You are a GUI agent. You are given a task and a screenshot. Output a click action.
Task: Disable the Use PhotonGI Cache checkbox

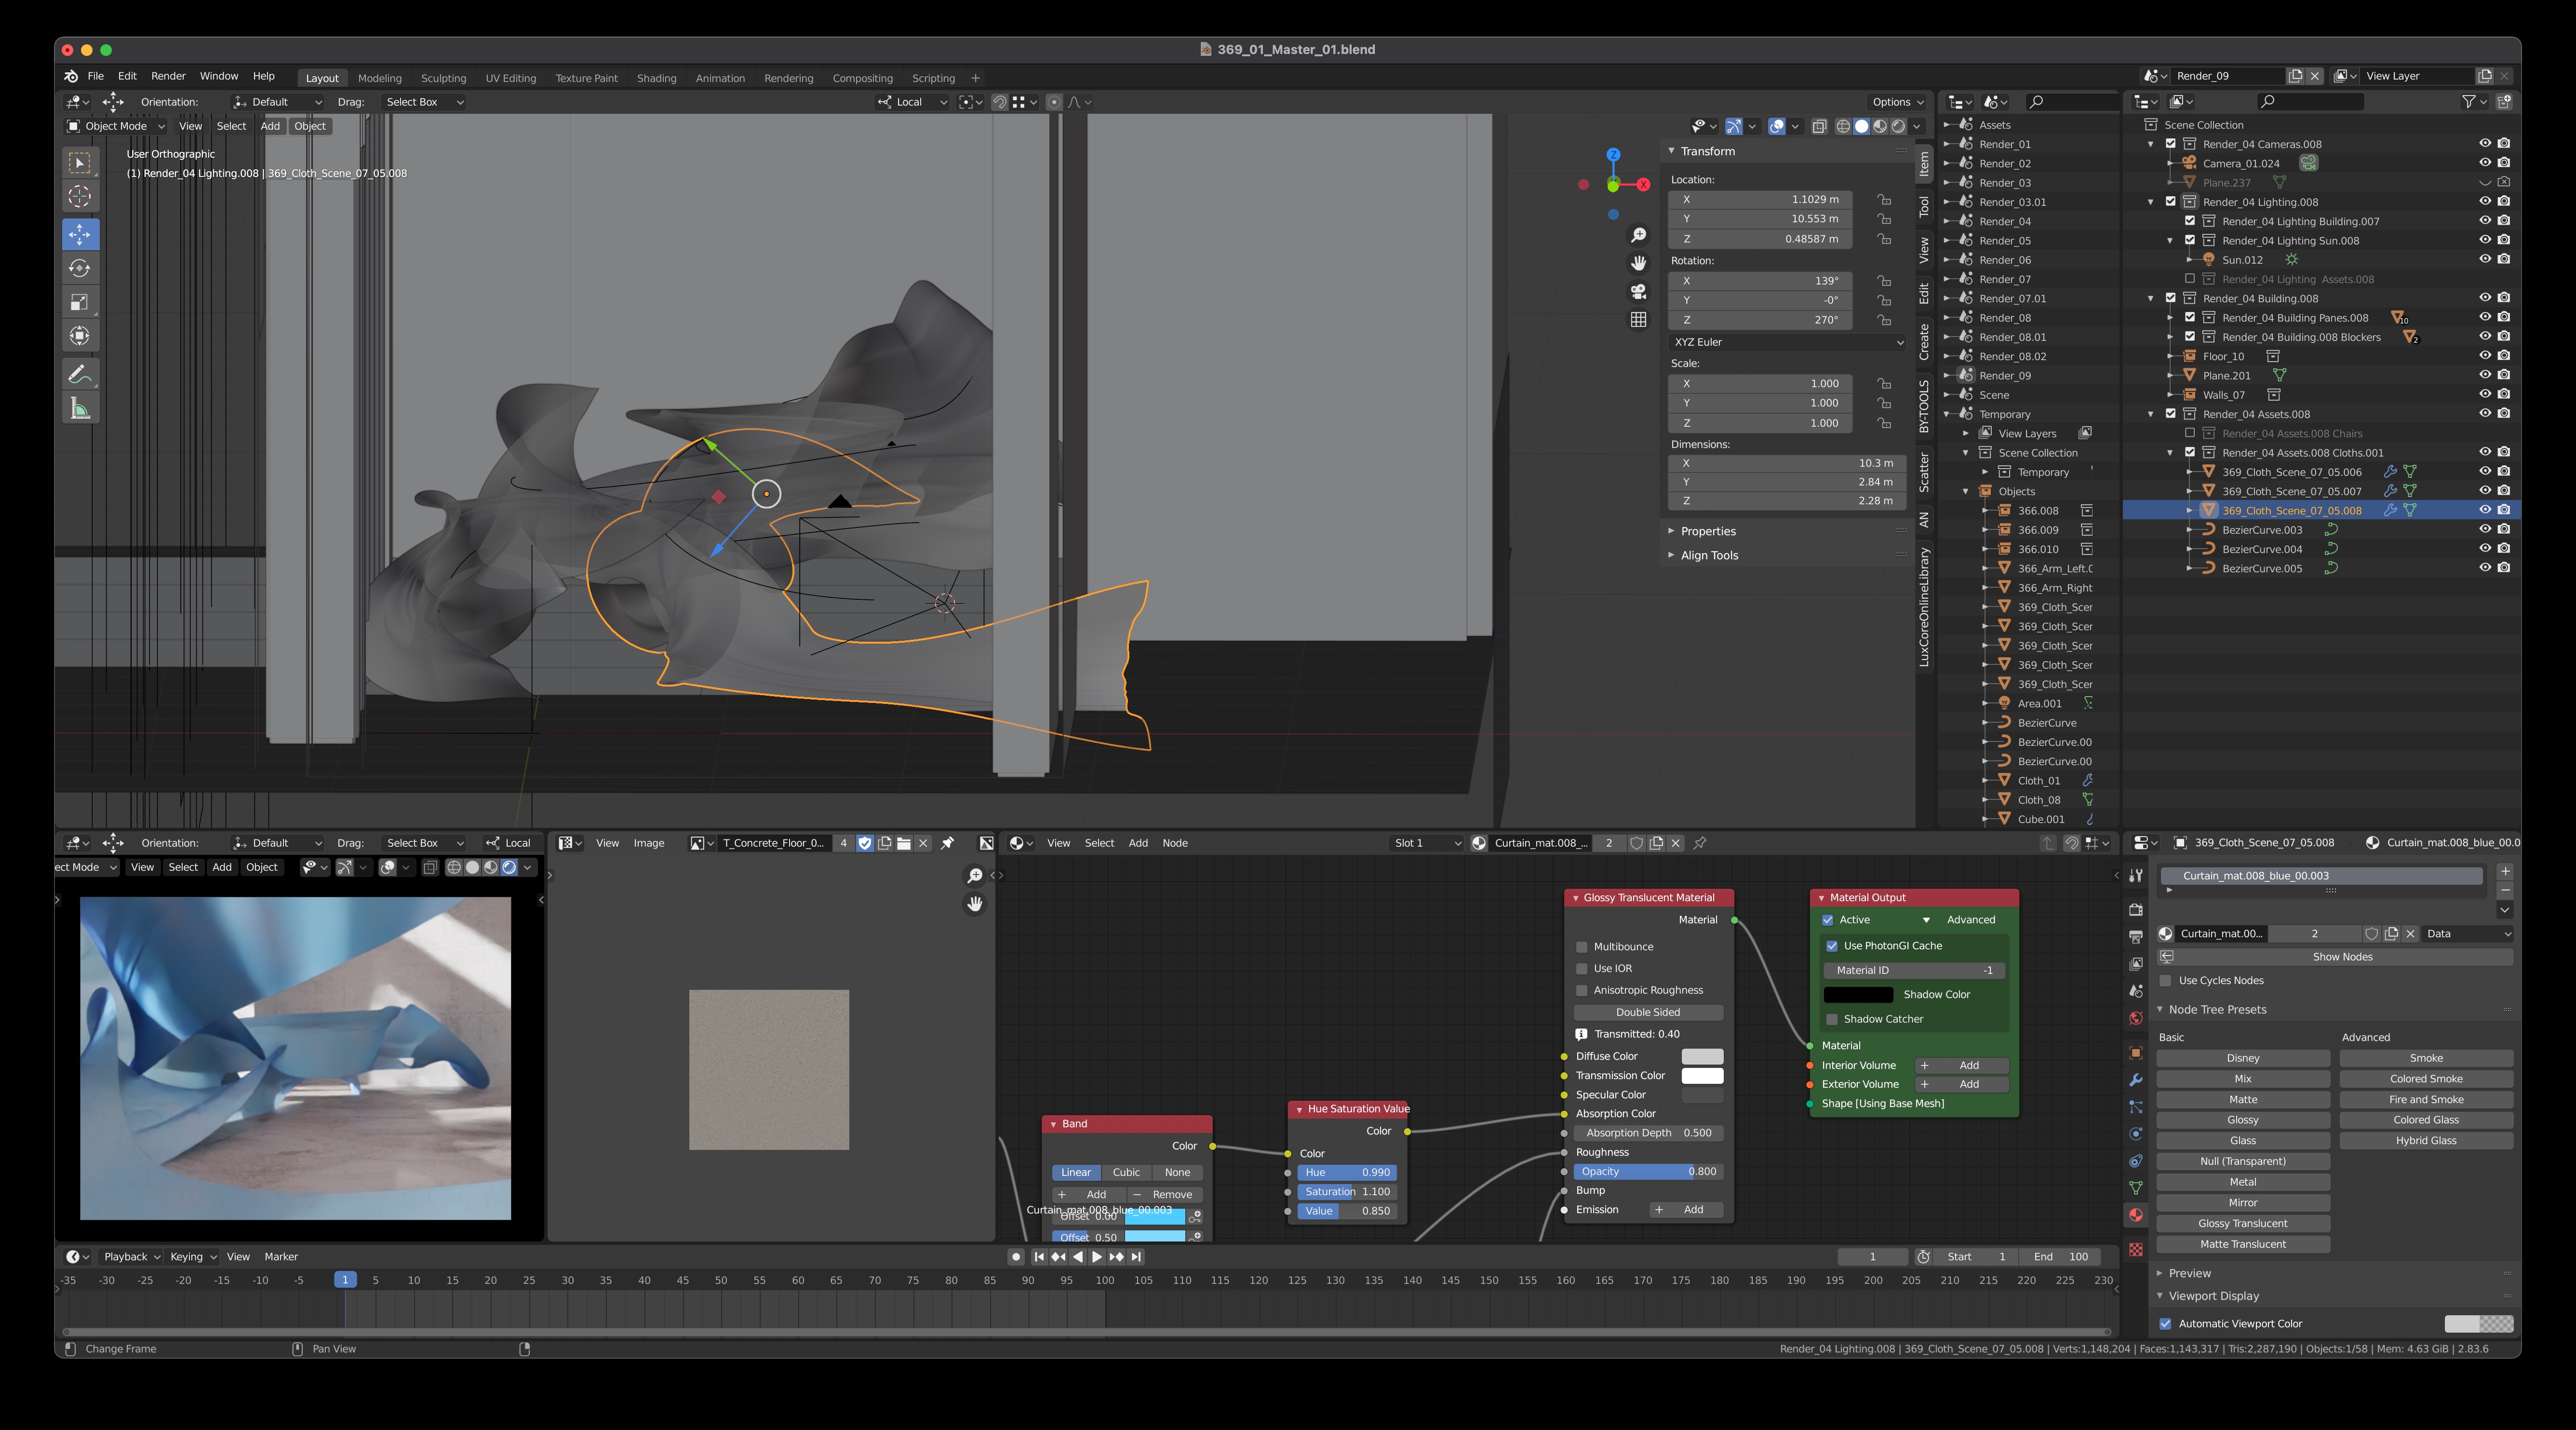1832,945
